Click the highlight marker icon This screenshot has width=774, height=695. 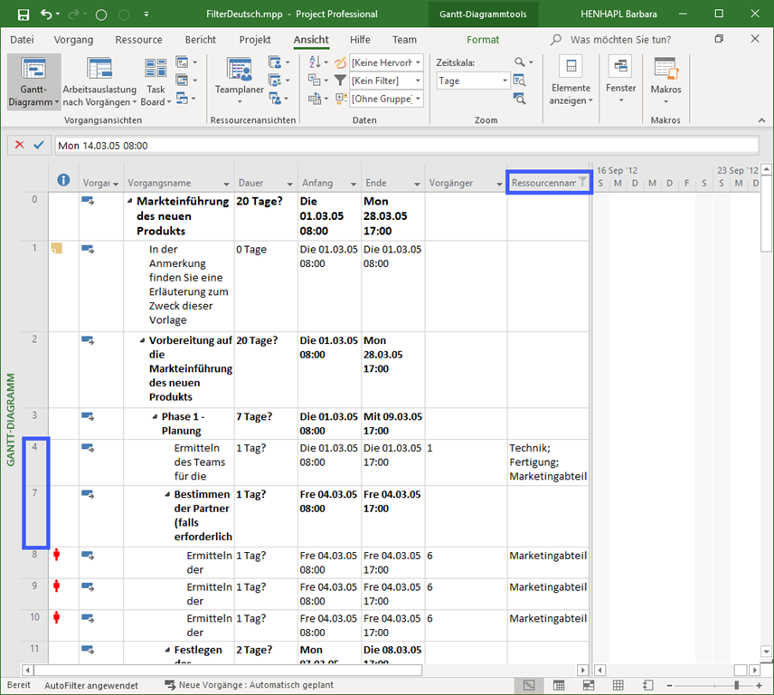click(x=341, y=62)
